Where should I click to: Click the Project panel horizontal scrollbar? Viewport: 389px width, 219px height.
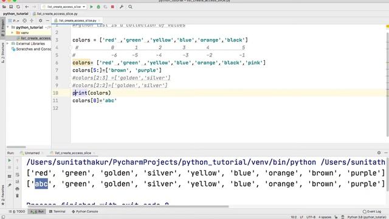pyautogui.click(x=16, y=147)
